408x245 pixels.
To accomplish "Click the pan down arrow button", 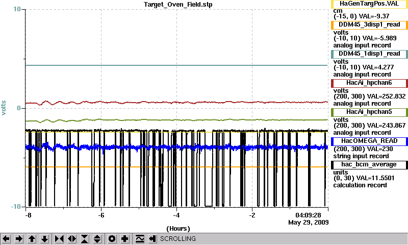I will click(44, 239).
